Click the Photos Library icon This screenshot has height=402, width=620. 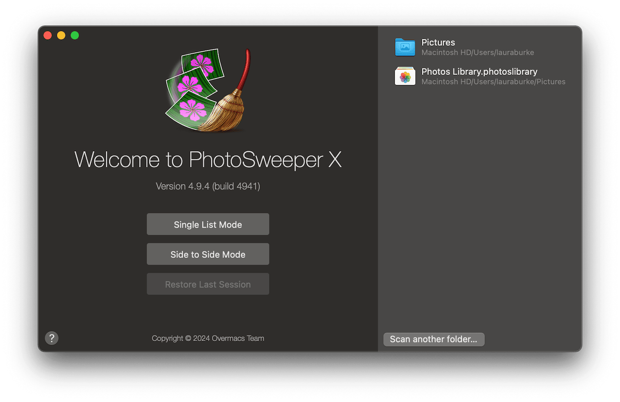[x=405, y=76]
